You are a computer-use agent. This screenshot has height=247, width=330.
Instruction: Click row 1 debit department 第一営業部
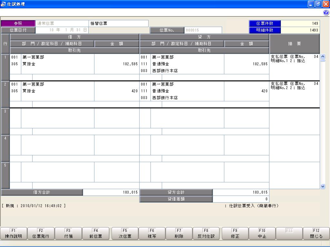pyautogui.click(x=33, y=57)
